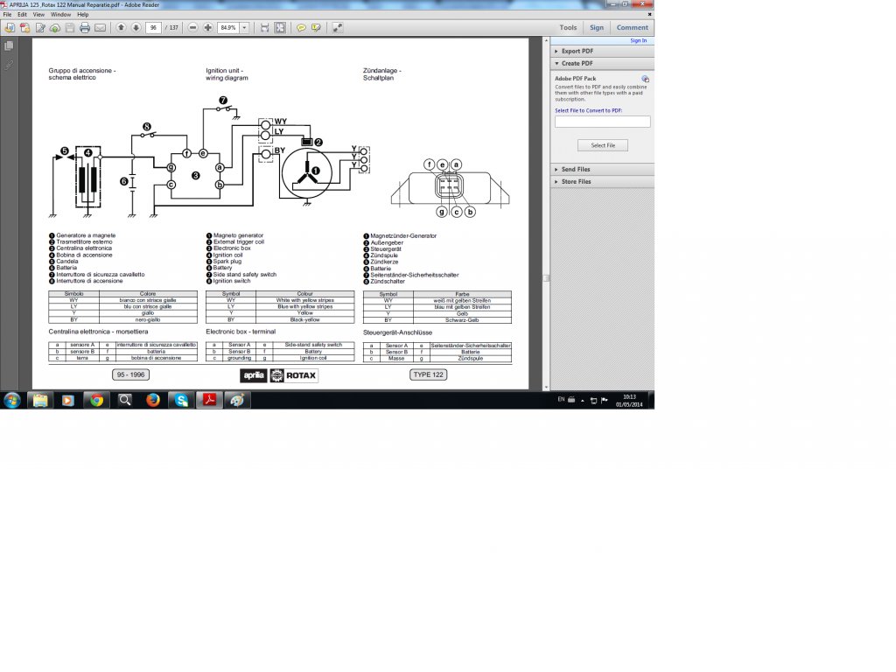Open the zoom percentage dropdown
This screenshot has width=896, height=672.
click(x=244, y=28)
